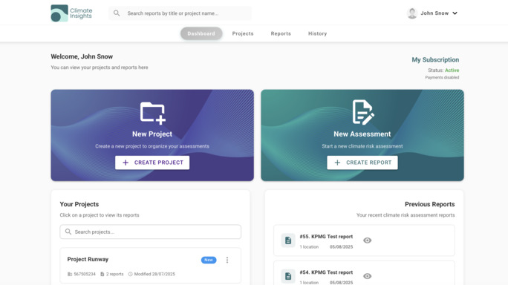508x285 pixels.
Task: Click the Payments disabled text
Action: [x=442, y=77]
